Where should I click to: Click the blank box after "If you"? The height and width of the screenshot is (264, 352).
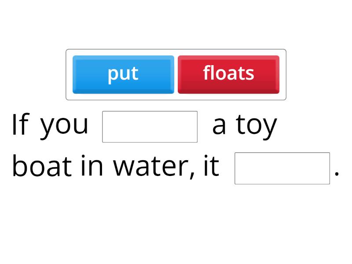click(150, 127)
